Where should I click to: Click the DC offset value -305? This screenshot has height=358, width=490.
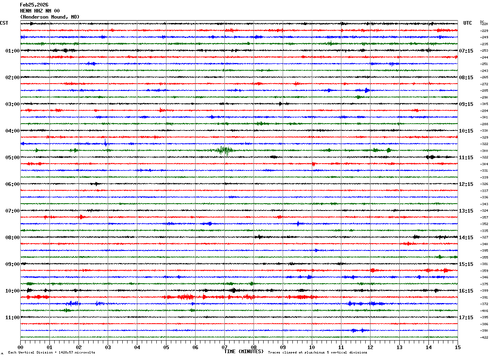(484, 104)
